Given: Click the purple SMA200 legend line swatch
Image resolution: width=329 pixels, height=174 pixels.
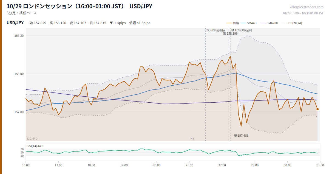Looking at the screenshot, I should pyautogui.click(x=263, y=23).
